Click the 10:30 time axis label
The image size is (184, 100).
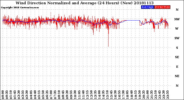coord(75,95)
